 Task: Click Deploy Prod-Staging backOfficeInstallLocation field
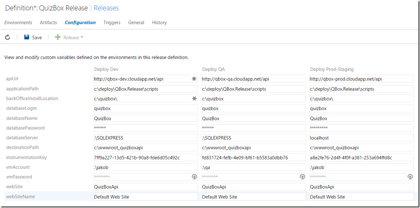[361, 99]
